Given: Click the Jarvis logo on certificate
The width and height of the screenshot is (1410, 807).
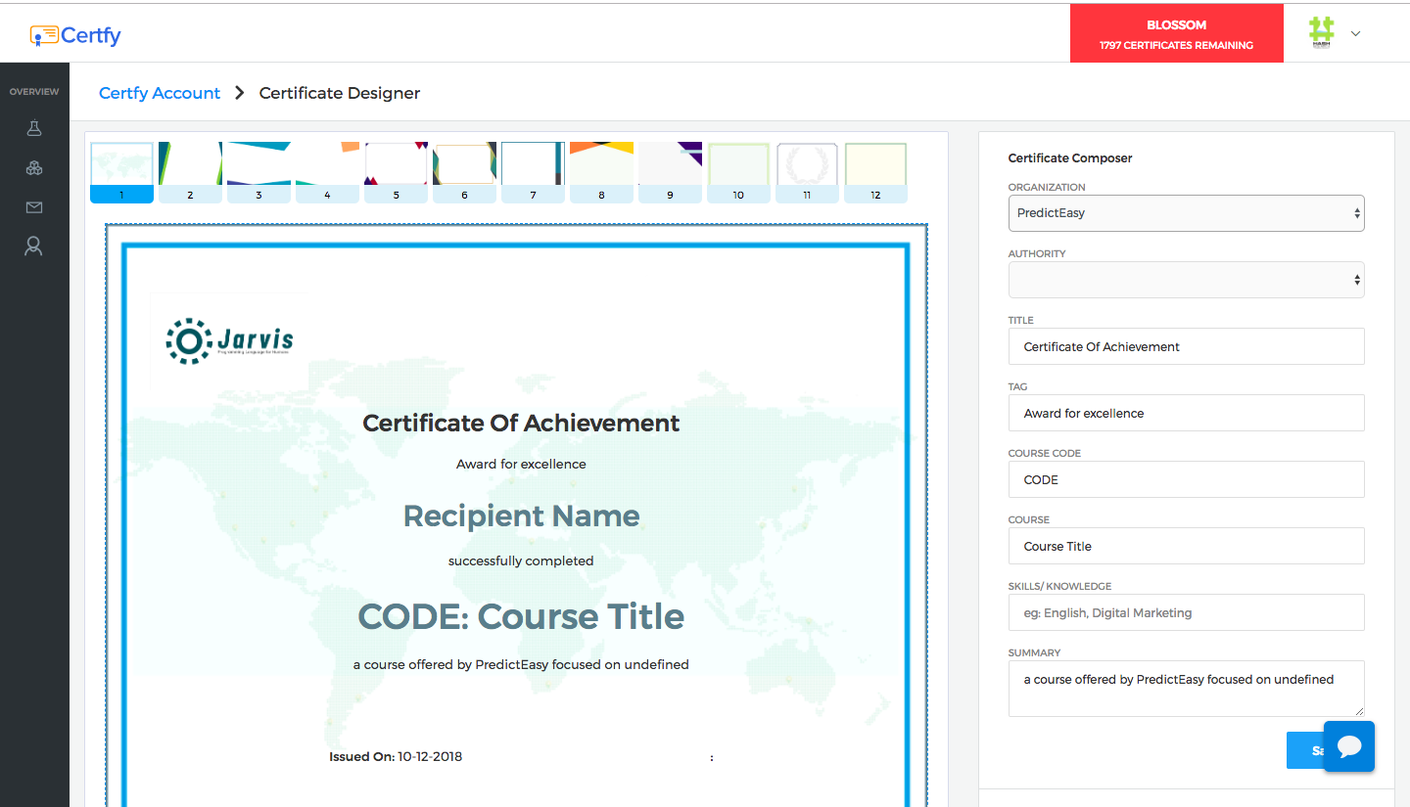Looking at the screenshot, I should tap(229, 340).
